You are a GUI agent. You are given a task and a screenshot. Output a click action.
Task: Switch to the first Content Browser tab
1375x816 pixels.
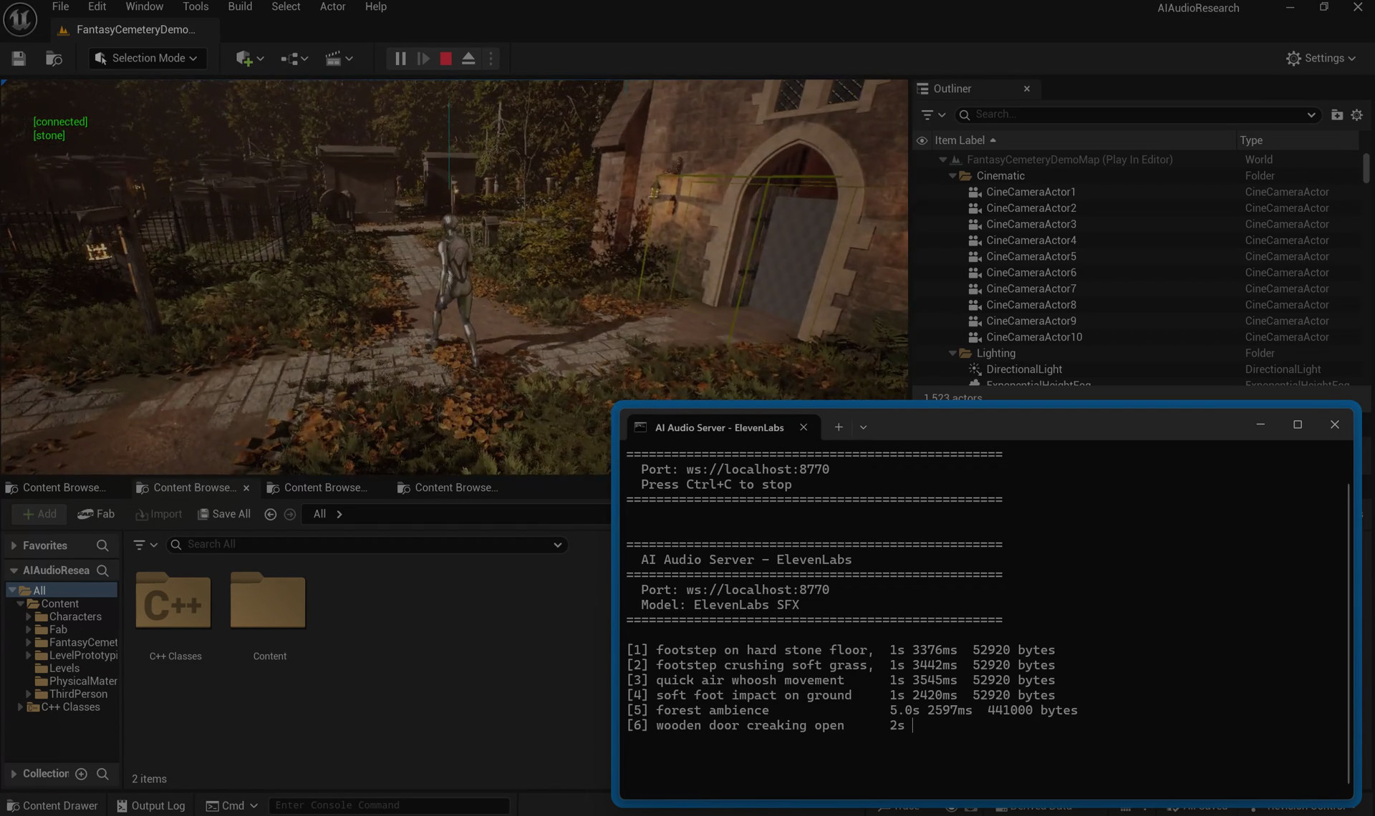[x=56, y=487]
